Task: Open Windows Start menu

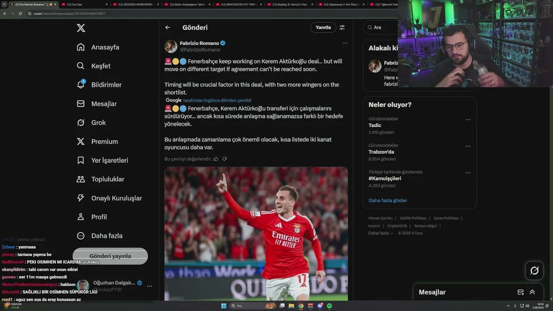Action: tap(224, 306)
